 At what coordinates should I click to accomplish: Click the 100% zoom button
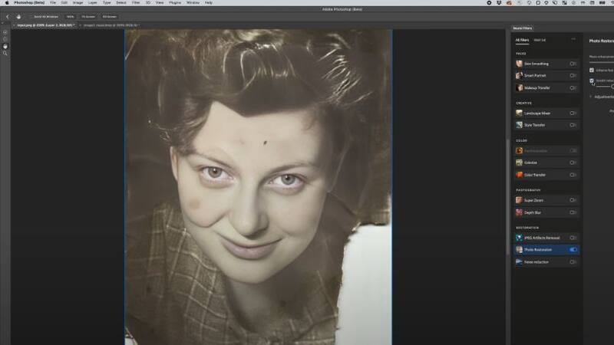click(x=70, y=16)
